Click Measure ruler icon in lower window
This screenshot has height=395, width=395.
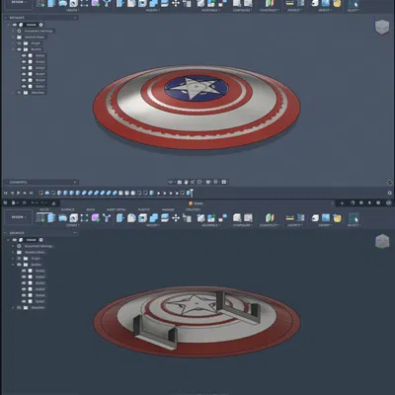[x=289, y=218]
